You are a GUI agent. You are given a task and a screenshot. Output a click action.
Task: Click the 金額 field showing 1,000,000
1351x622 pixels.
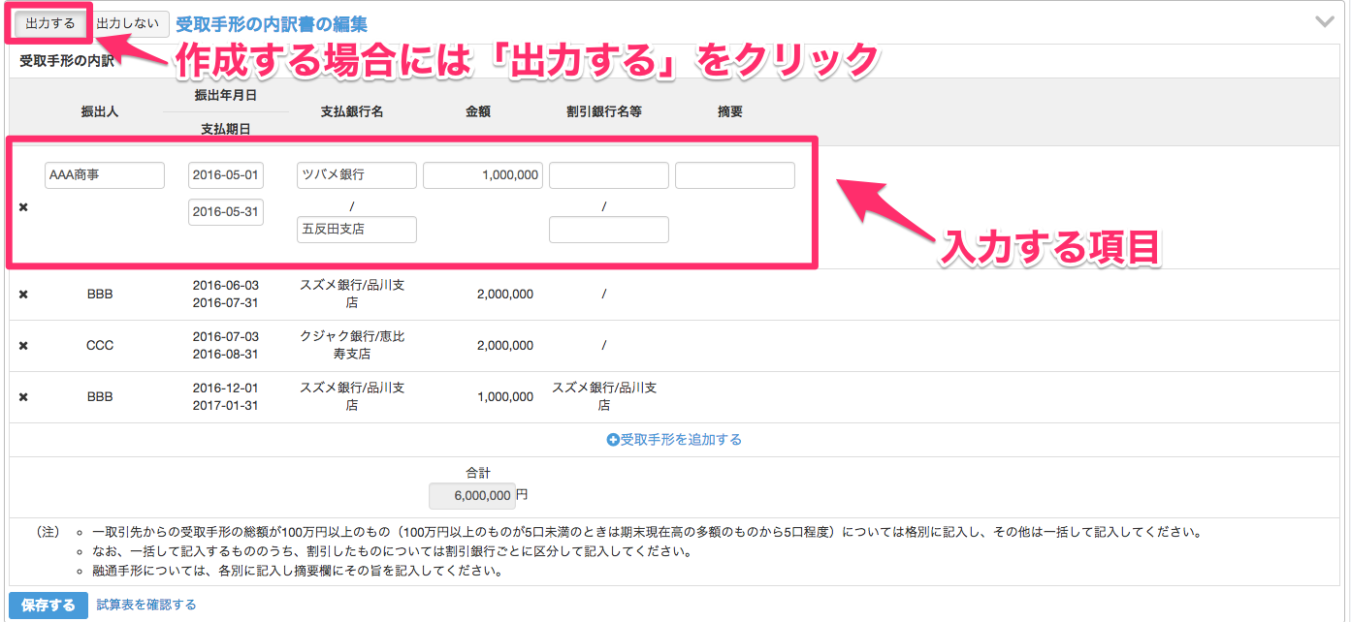pos(483,175)
